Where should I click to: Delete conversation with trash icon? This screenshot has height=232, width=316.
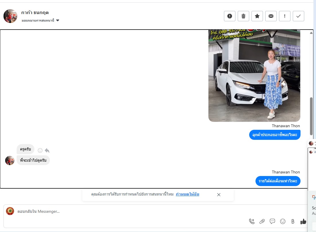[243, 16]
